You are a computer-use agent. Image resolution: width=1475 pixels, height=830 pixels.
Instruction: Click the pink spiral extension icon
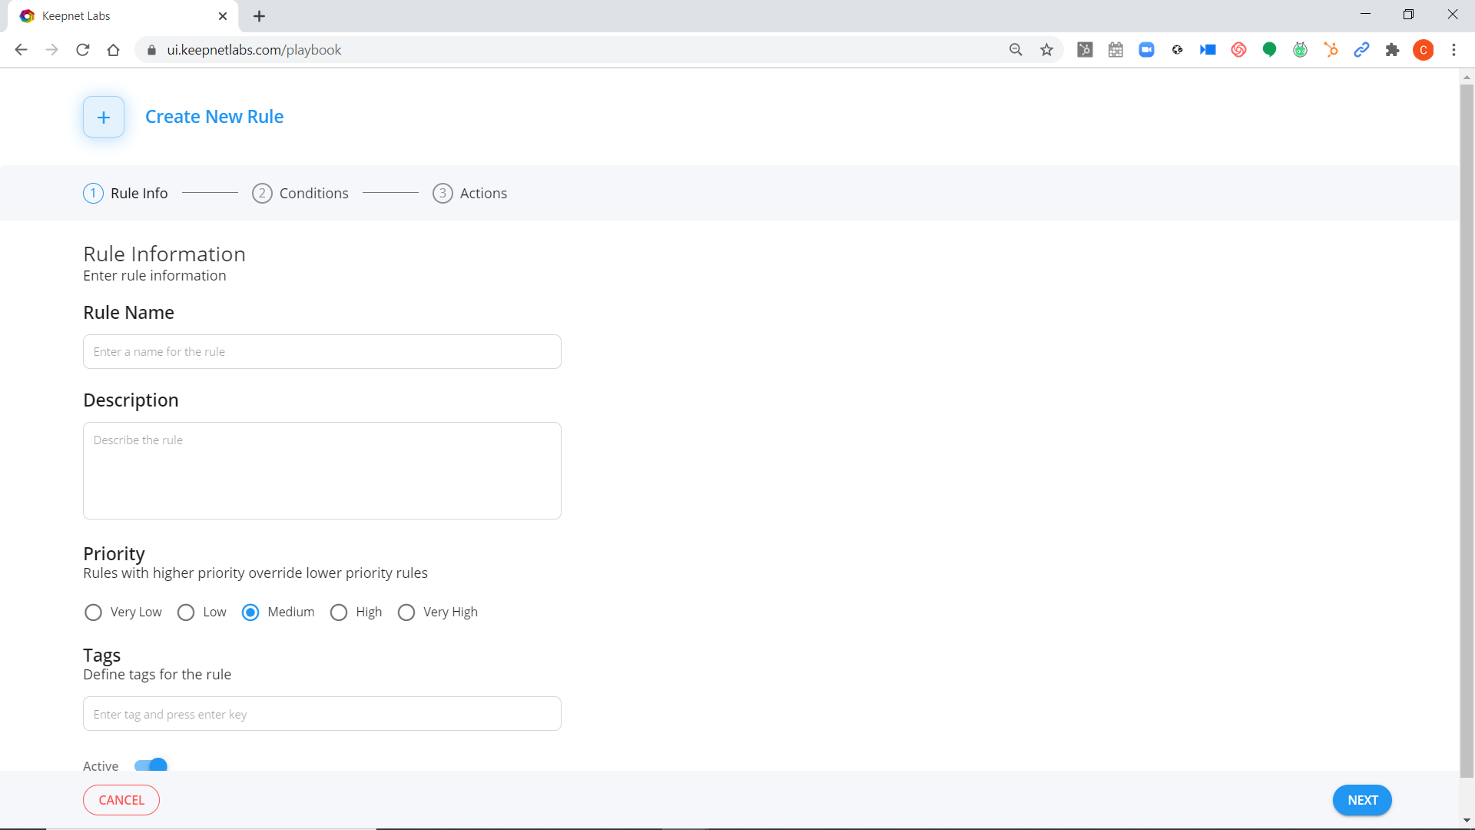1238,49
